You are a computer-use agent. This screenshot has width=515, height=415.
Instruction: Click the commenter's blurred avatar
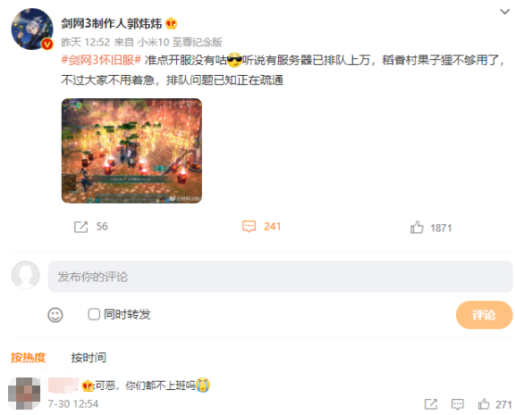(24, 394)
